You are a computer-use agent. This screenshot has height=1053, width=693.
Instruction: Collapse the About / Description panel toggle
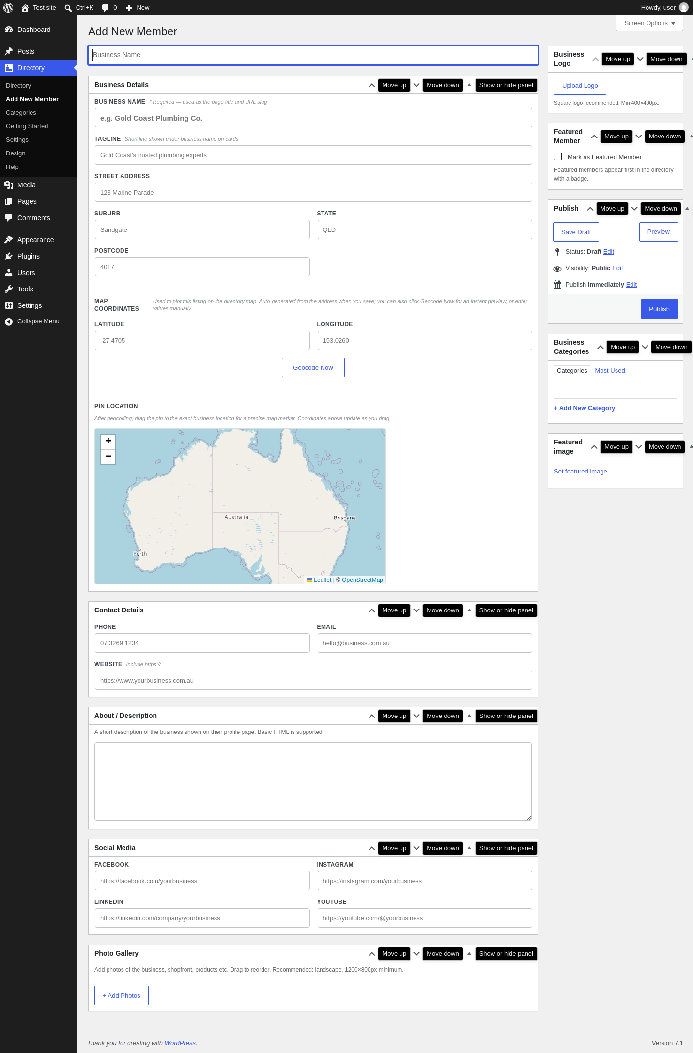(x=469, y=716)
